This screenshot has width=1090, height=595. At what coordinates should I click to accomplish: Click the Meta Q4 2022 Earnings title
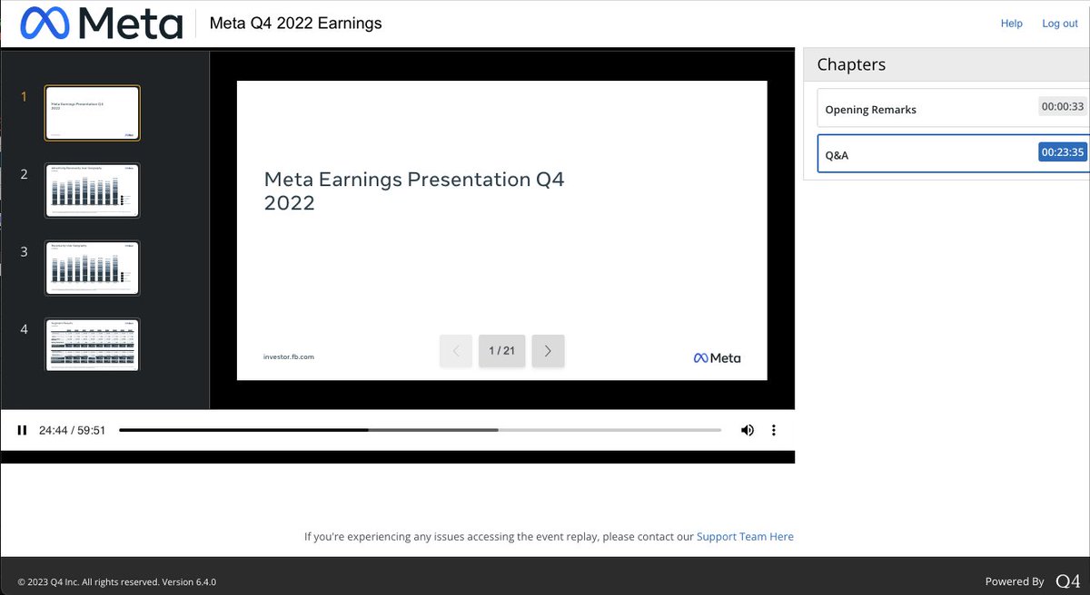pos(295,24)
